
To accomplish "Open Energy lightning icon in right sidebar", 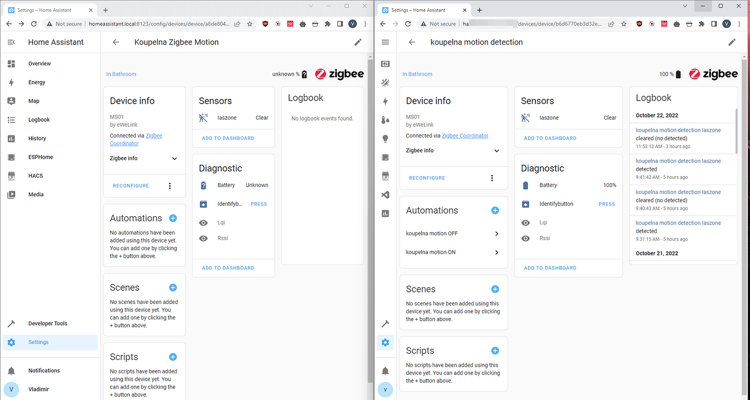I will [x=385, y=101].
